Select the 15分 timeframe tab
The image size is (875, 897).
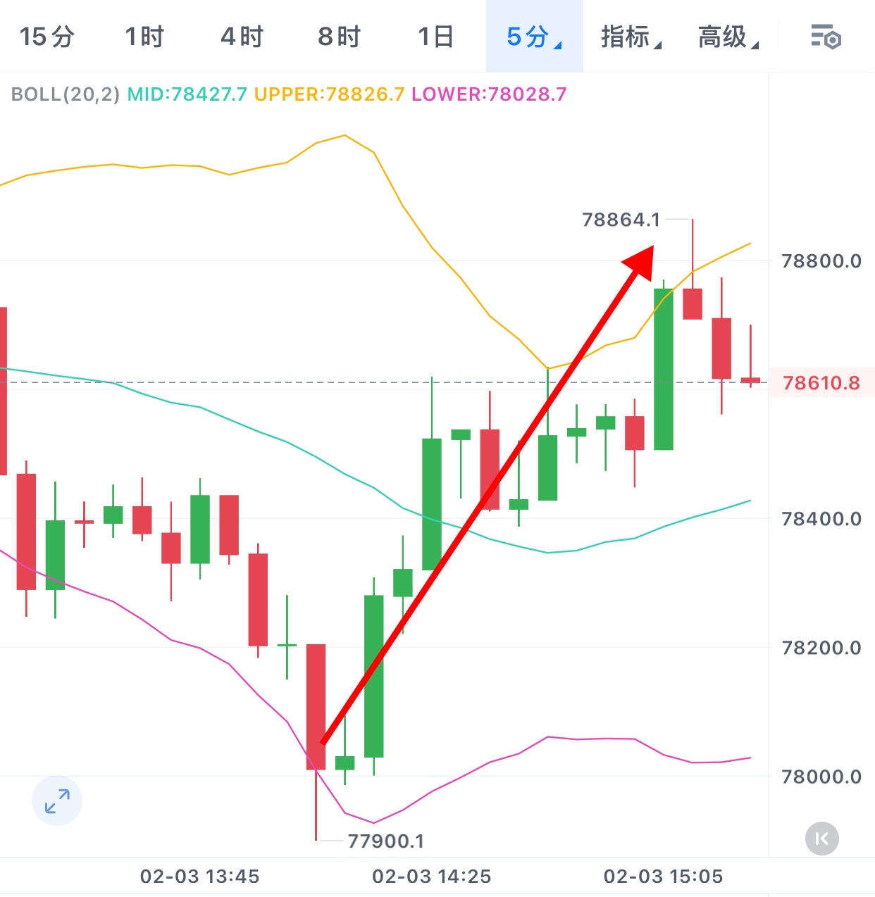(x=46, y=37)
